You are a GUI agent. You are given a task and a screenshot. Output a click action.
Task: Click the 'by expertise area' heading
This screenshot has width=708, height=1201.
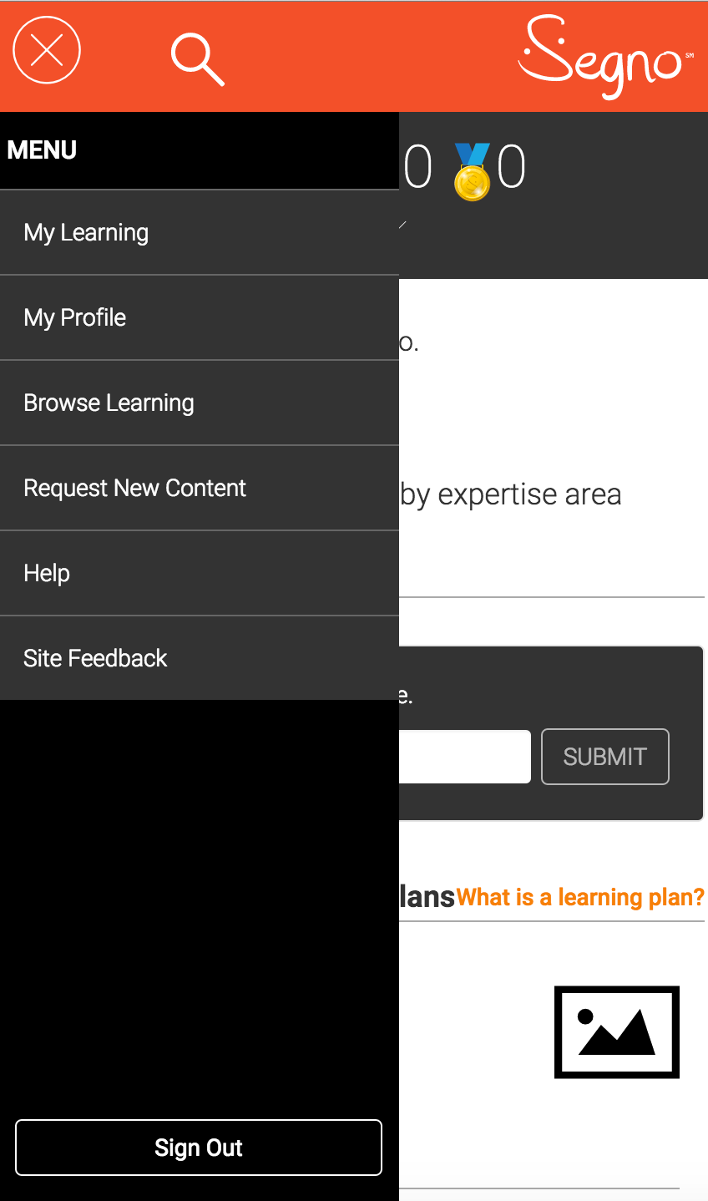click(511, 494)
